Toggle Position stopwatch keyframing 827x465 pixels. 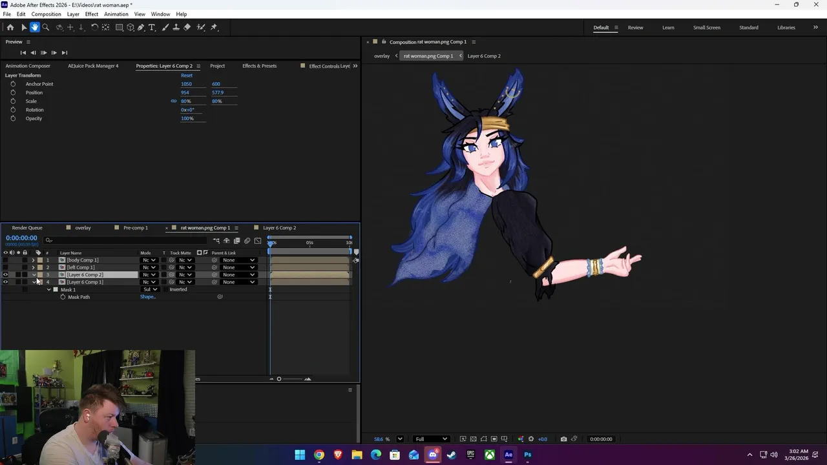13,92
